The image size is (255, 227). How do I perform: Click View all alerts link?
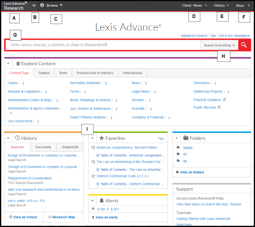(x=106, y=217)
